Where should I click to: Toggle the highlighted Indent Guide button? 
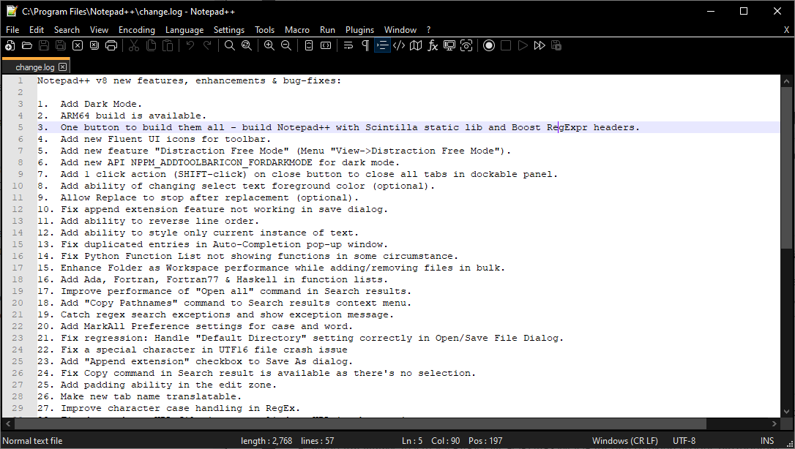point(382,45)
